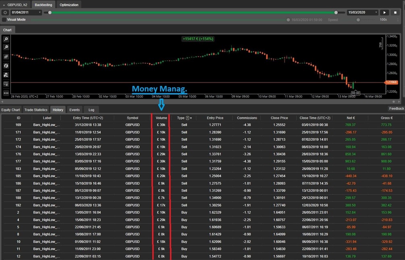405x260 pixels.
Task: Open the Equity Chart tab
Action: coord(10,109)
